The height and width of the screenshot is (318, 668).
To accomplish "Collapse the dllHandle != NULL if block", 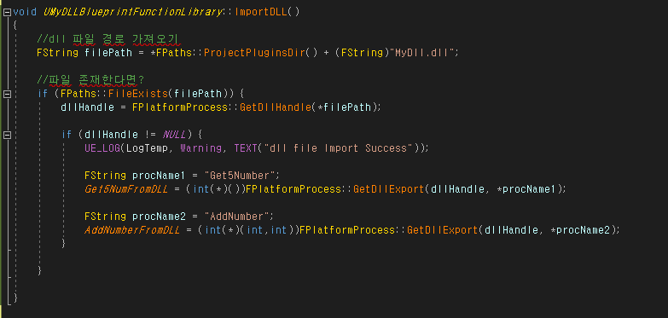I will point(7,135).
